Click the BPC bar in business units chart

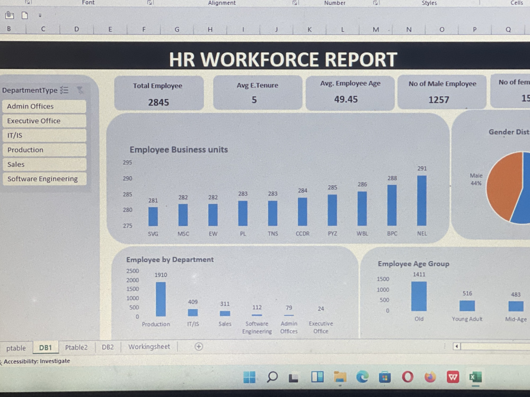(x=392, y=205)
